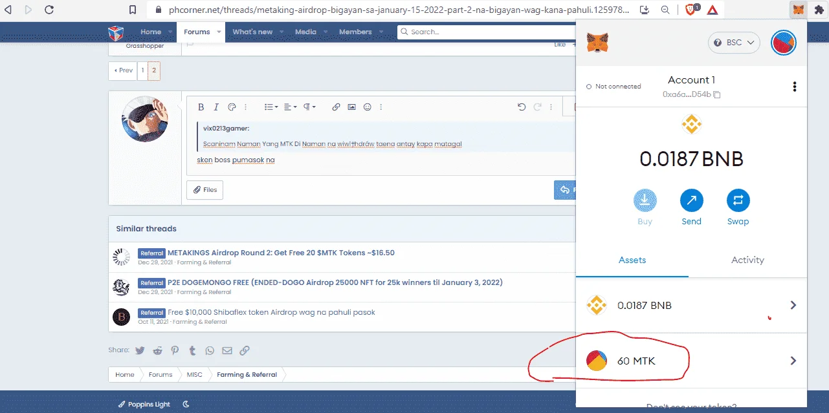Image resolution: width=829 pixels, height=413 pixels.
Task: Open the Brave Rewards triangle icon
Action: 712,10
